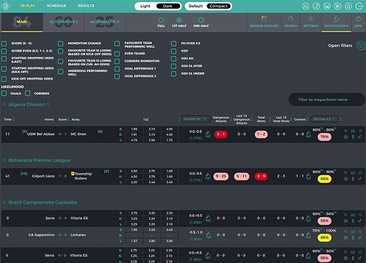Open the Search tool

[x=291, y=22]
